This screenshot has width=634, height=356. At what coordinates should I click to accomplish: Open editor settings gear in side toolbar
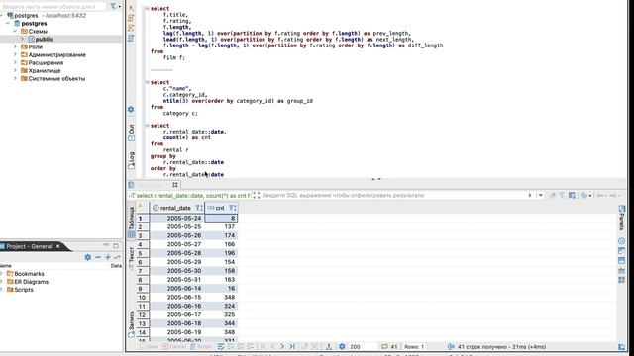point(131,110)
